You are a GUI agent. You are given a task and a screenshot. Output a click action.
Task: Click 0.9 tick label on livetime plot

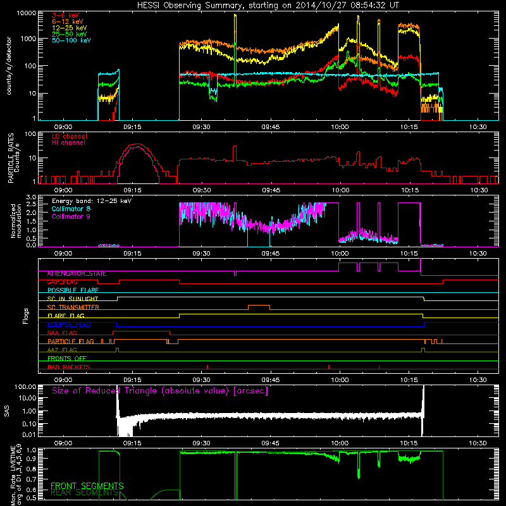click(31, 458)
